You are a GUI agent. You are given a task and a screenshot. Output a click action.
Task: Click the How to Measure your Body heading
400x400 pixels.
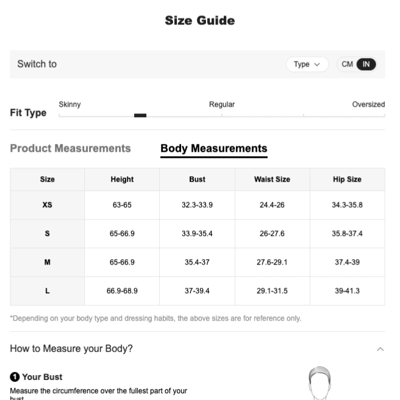click(x=71, y=348)
